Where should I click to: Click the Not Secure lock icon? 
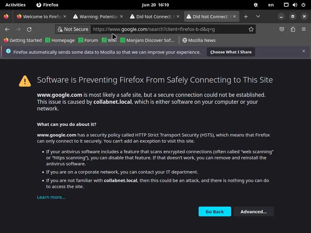click(60, 29)
